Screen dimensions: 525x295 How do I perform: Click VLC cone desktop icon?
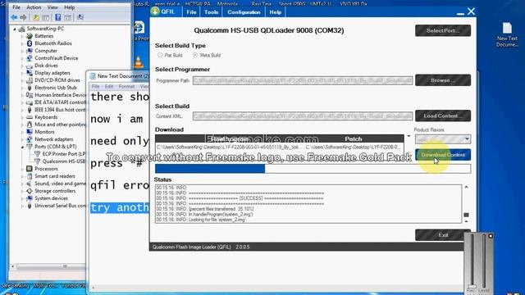point(139,62)
